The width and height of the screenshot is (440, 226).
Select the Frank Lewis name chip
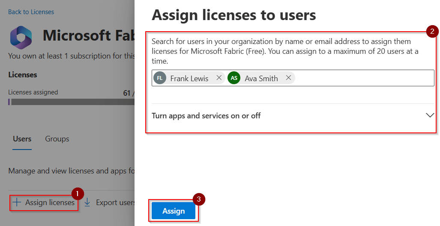click(x=189, y=78)
